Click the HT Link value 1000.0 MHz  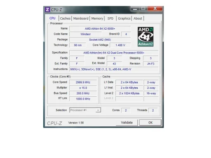(83, 99)
